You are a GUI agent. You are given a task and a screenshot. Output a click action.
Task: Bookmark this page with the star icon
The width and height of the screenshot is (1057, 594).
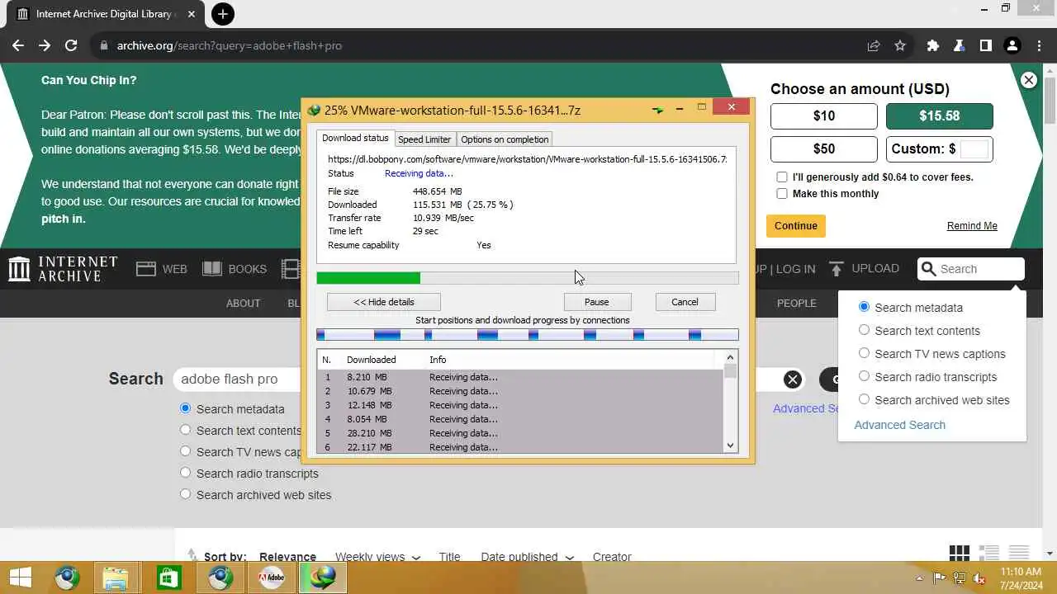tap(900, 46)
